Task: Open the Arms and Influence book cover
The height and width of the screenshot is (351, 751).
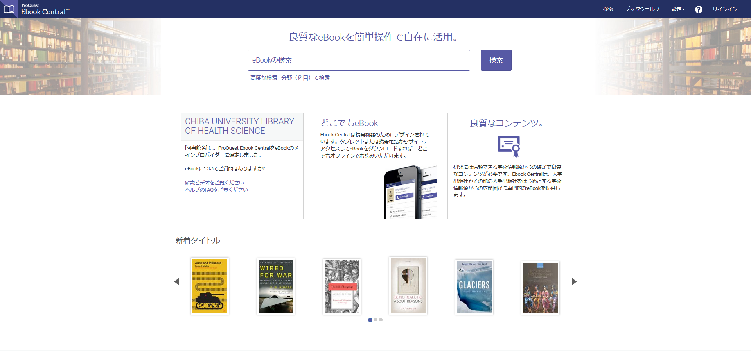Action: (x=210, y=286)
